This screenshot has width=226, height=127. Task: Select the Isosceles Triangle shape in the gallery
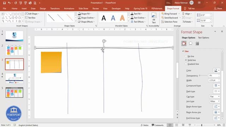pyautogui.click(x=3, y=18)
